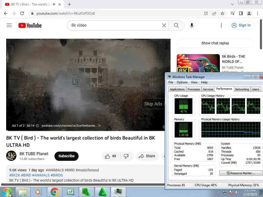Open the YouTube hamburger guide menu
Screen dimensions: 263x197
click(x=9, y=25)
